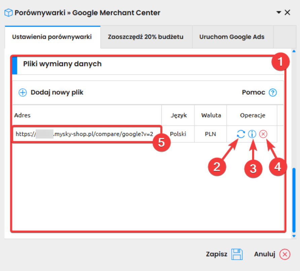Click the PLN currency cell
Screen dimensions: 300x271
click(211, 134)
